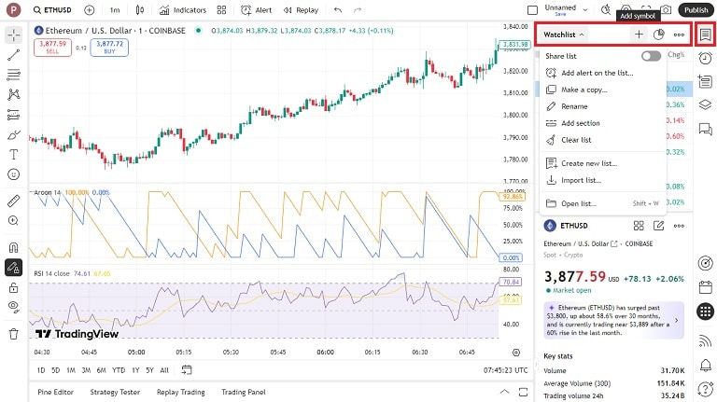Toggle lock all drawing tools
Viewport: 717px width, 402px height.
pyautogui.click(x=14, y=287)
